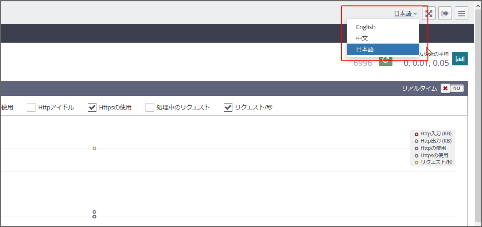Click the red X on realtime switch
Image resolution: width=482 pixels, height=227 pixels.
[x=445, y=89]
